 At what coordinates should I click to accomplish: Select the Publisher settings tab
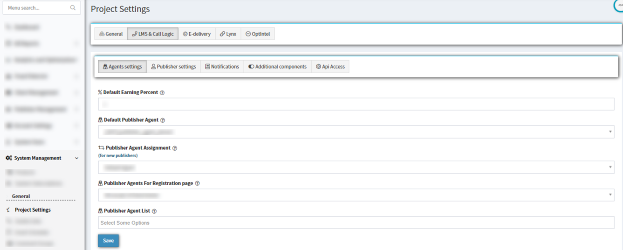click(173, 67)
